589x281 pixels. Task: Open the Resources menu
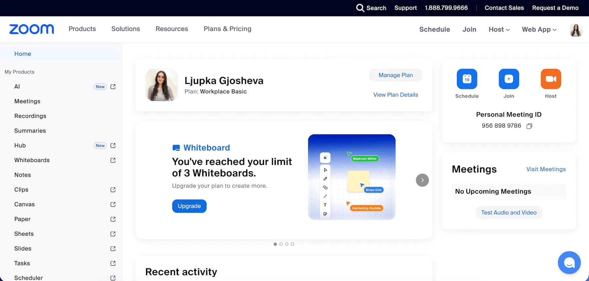point(172,29)
